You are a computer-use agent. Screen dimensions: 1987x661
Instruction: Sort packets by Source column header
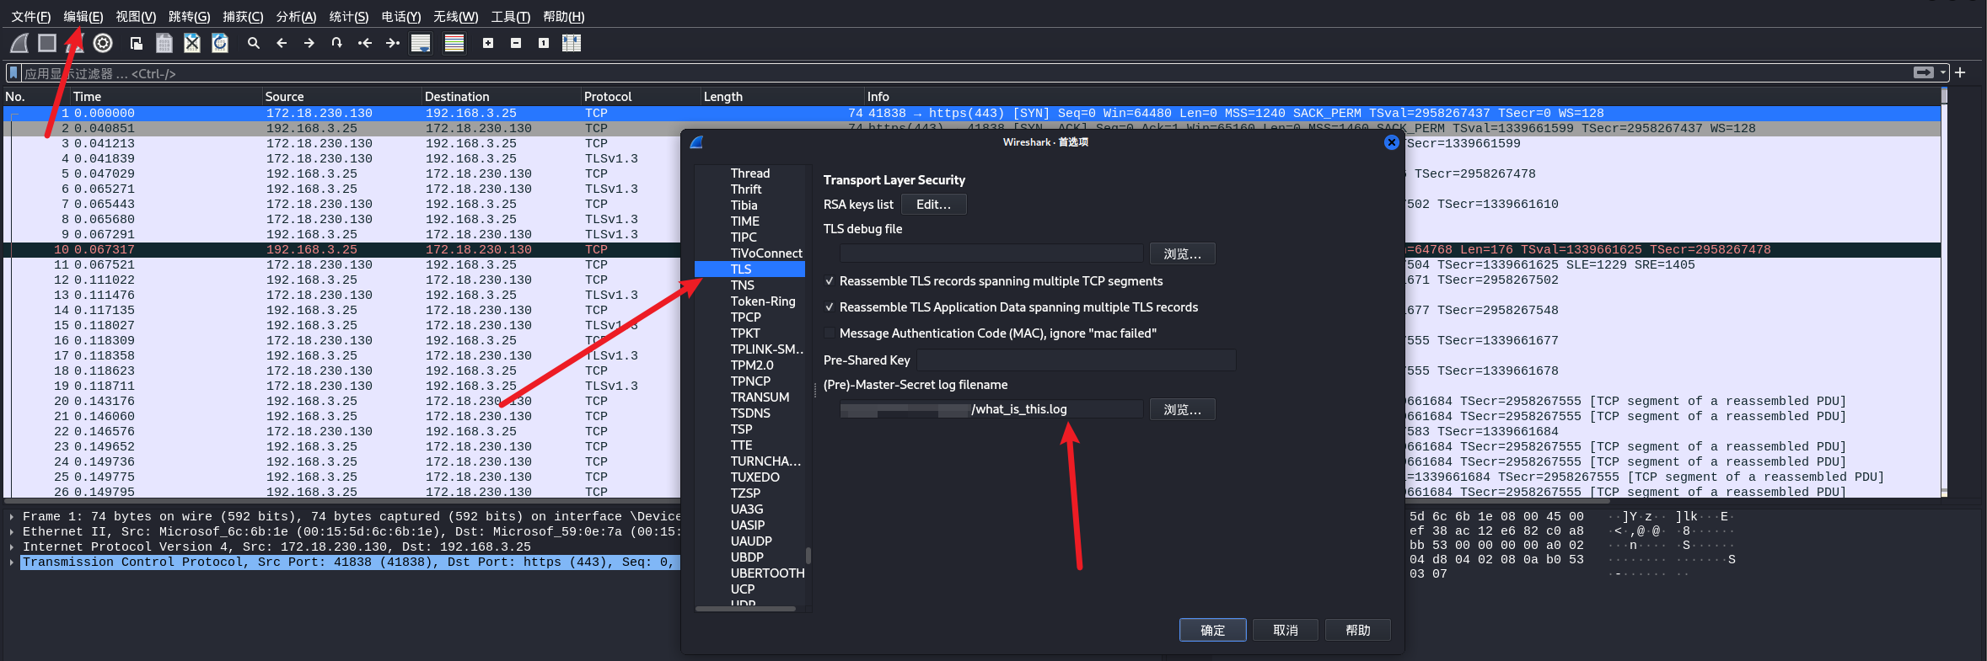(x=341, y=97)
